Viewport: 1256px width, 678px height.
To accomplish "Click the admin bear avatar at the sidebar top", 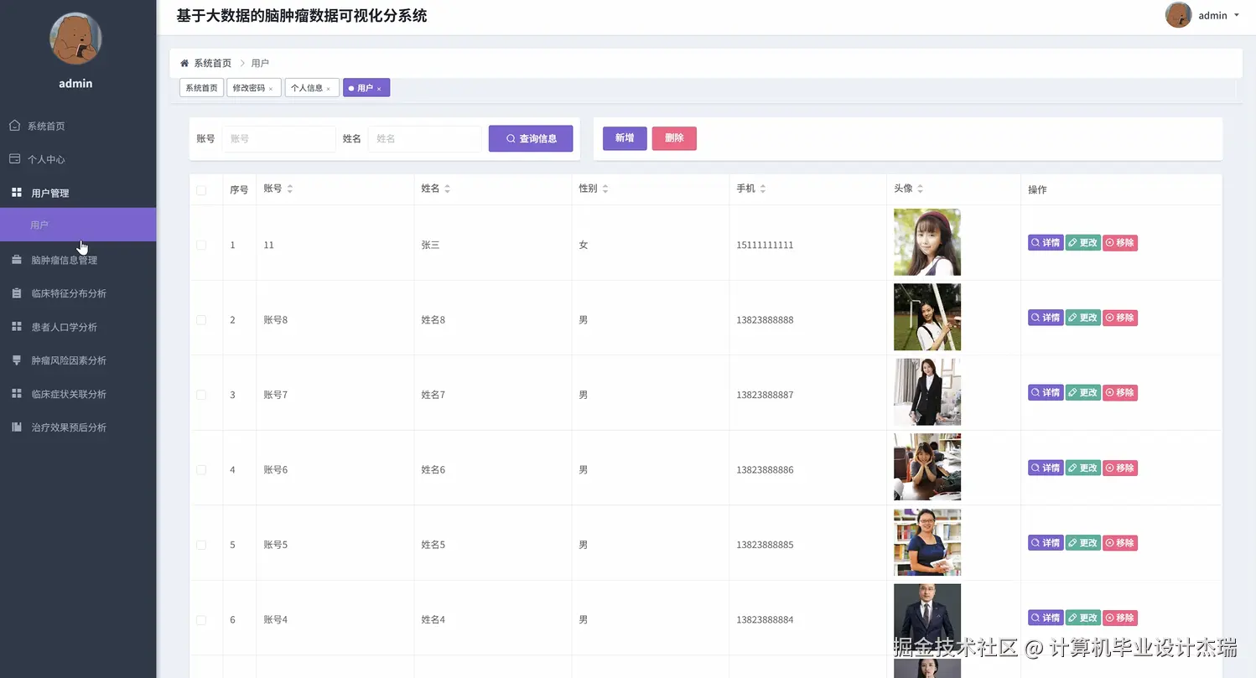I will point(76,39).
